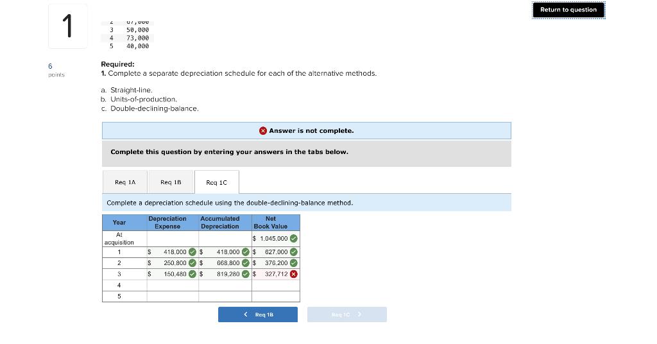Screen dimensions: 657x344
Task: Select the Req 1C tab
Action: pyautogui.click(x=217, y=182)
